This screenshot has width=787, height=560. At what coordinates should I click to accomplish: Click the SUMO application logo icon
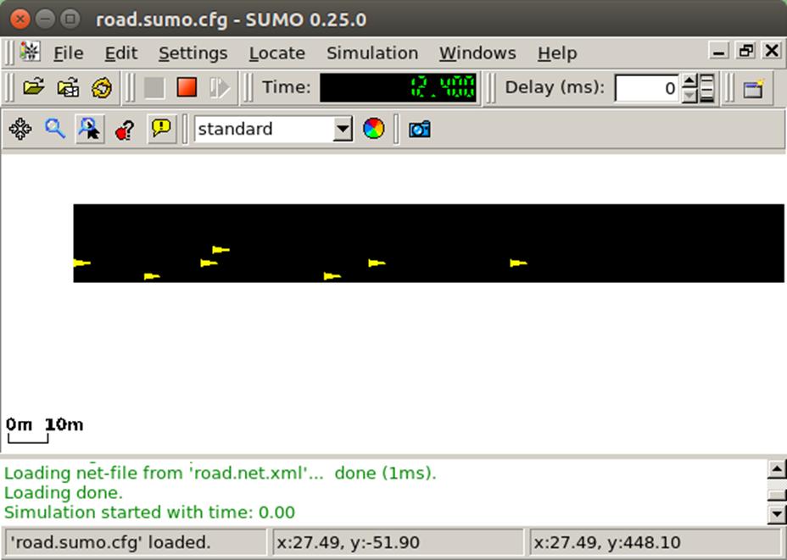pyautogui.click(x=30, y=52)
